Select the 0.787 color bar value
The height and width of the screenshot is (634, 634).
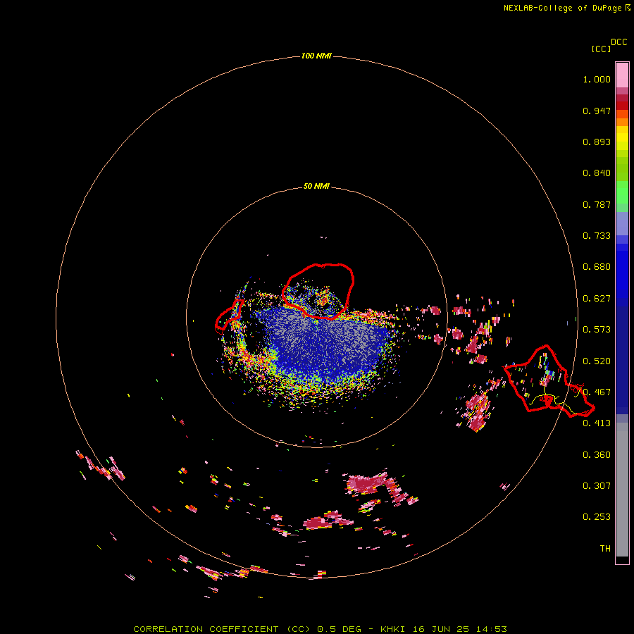point(597,204)
